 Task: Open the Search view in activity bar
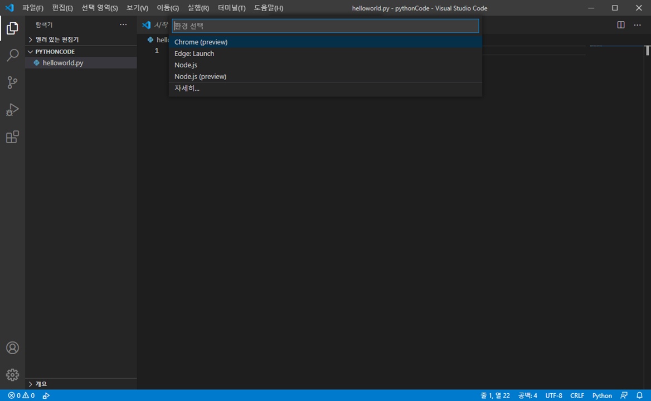tap(12, 55)
